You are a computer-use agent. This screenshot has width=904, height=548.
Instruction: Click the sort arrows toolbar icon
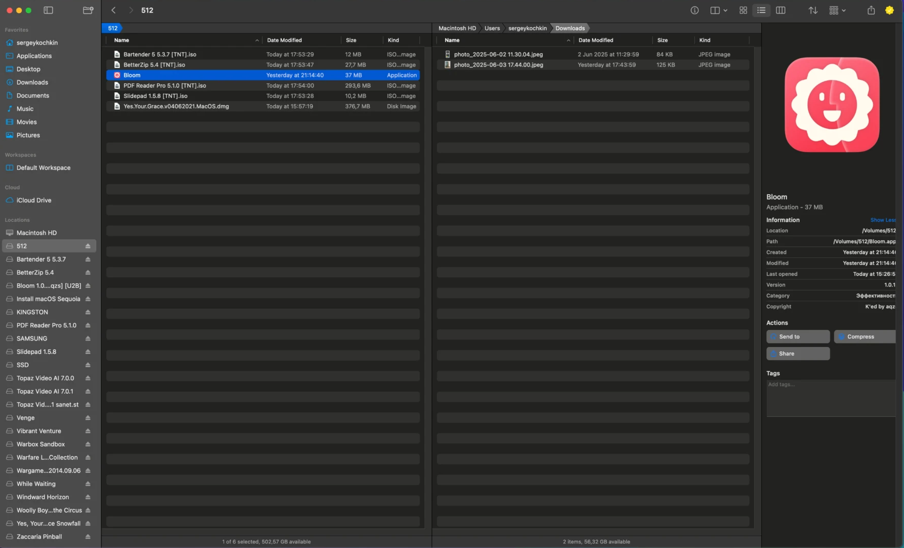pos(813,10)
